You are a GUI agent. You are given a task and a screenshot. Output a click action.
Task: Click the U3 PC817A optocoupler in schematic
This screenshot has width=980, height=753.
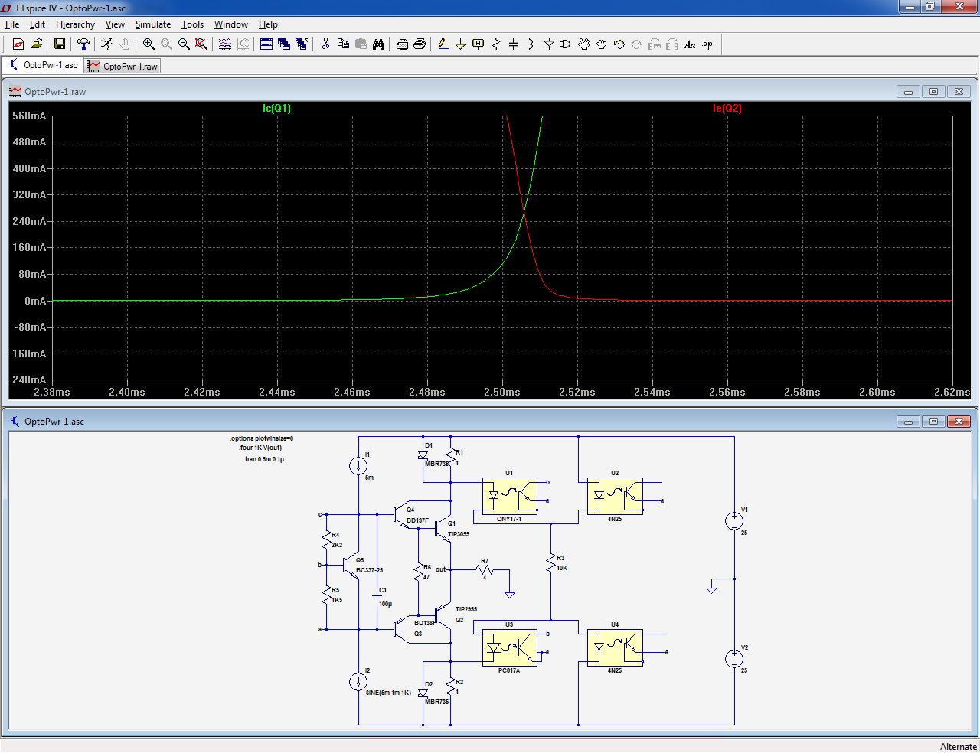click(509, 647)
